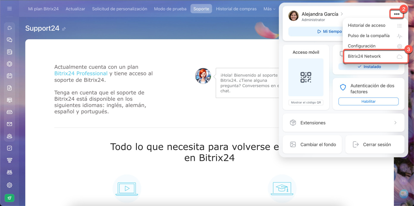Open the chat bubbles icon in sidebar
Viewport: 414px width, 206px height.
pos(9,40)
